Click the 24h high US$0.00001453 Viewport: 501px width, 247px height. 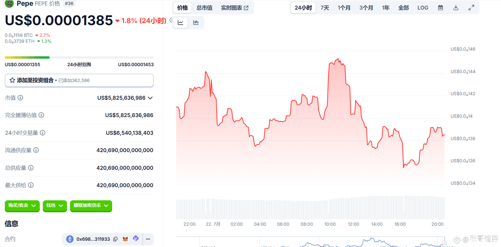tap(136, 65)
